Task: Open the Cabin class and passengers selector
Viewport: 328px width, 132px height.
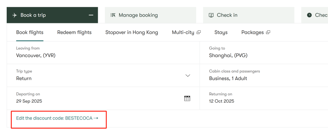Action: coord(261,76)
